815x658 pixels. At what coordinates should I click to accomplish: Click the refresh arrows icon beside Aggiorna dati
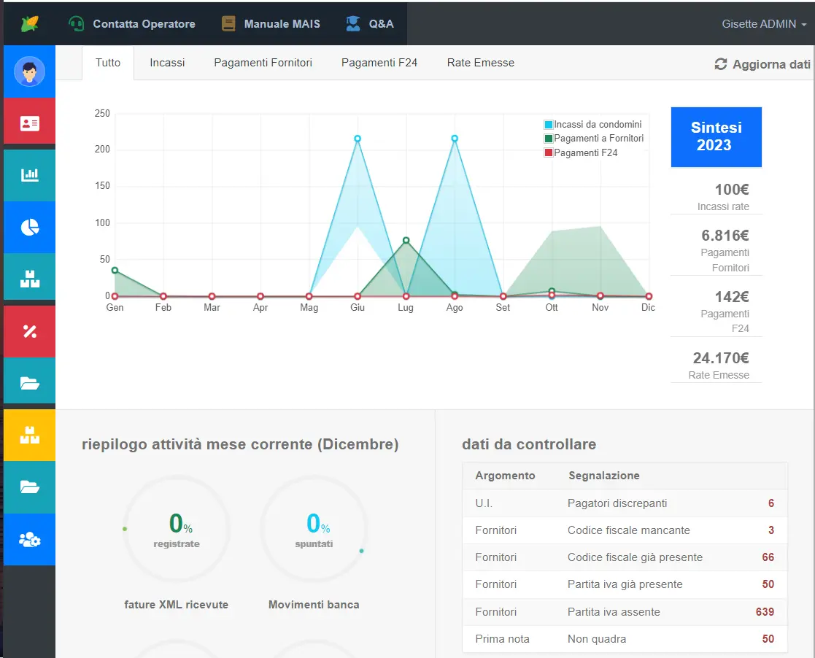click(720, 64)
